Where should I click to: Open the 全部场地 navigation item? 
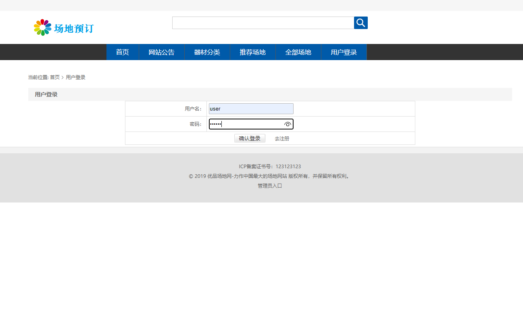tap(298, 52)
